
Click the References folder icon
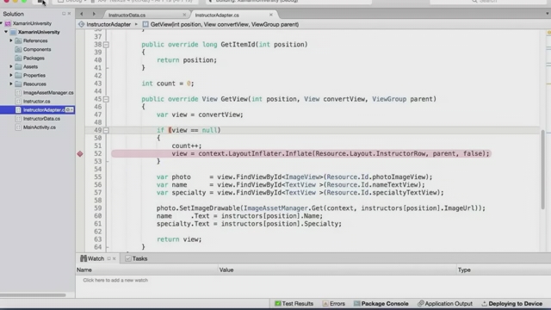[18, 40]
